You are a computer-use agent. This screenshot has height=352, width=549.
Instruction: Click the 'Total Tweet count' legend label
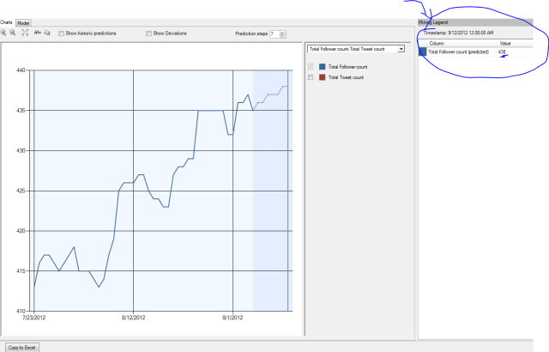346,77
